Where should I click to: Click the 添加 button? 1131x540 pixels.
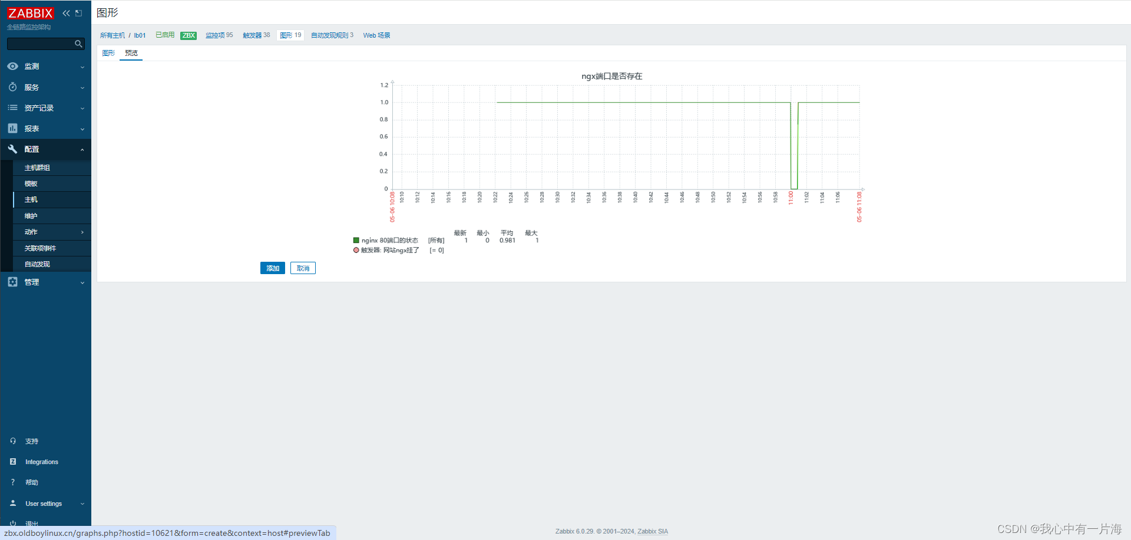[x=273, y=268]
